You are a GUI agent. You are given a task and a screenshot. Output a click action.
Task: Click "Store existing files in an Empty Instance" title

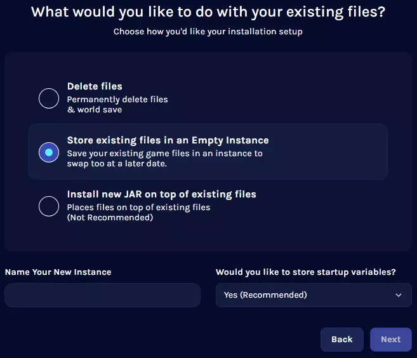(x=168, y=140)
